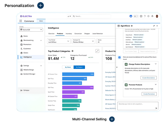
Task: Click the Recommend Actions button
Action: (x=148, y=51)
